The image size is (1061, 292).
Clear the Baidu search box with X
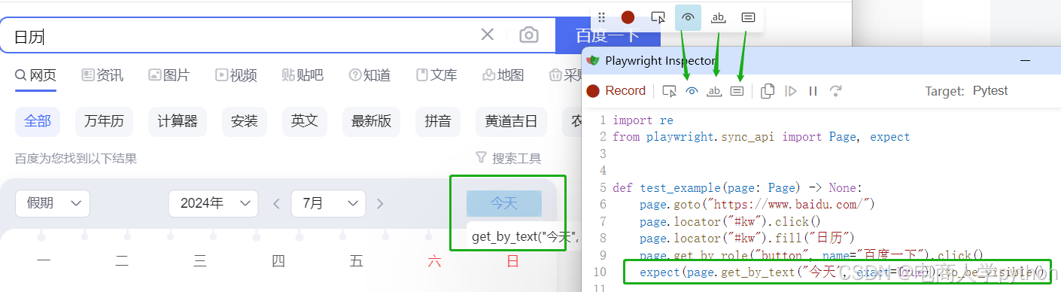(488, 35)
